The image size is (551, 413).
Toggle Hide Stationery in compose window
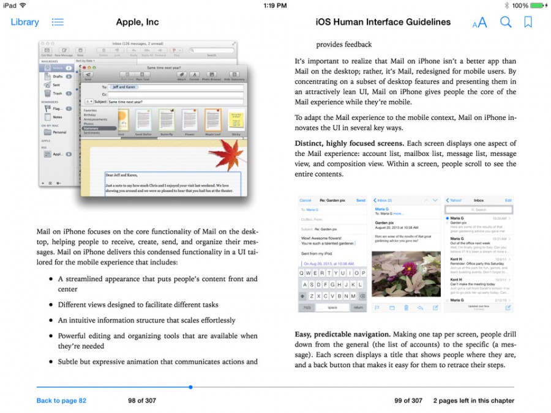coord(234,75)
